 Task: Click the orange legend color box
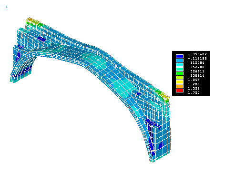tap(180, 86)
